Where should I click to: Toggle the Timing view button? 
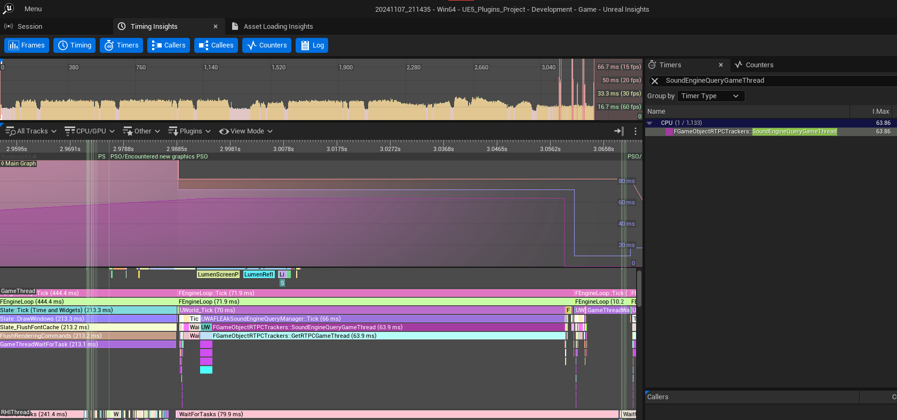[75, 45]
